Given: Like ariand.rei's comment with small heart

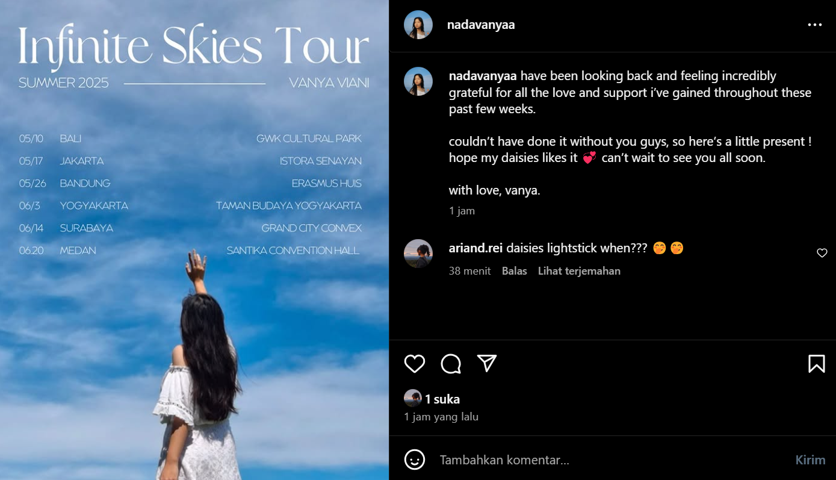Looking at the screenshot, I should pos(822,253).
